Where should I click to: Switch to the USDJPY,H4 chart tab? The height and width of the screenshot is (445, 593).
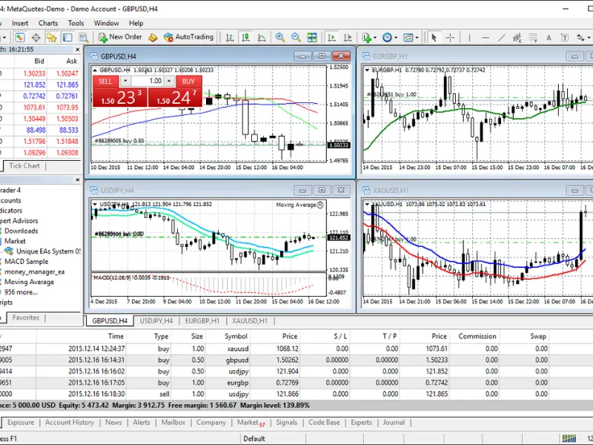pyautogui.click(x=156, y=321)
